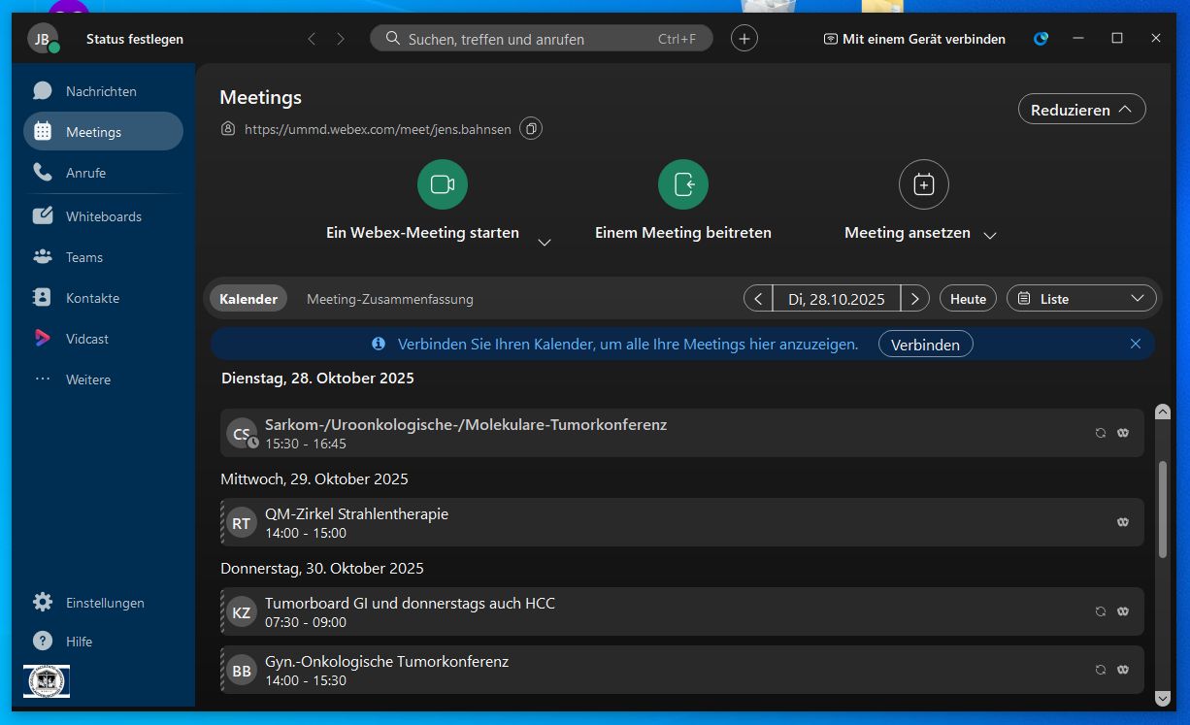
Task: Click the JB profile avatar
Action: [42, 39]
